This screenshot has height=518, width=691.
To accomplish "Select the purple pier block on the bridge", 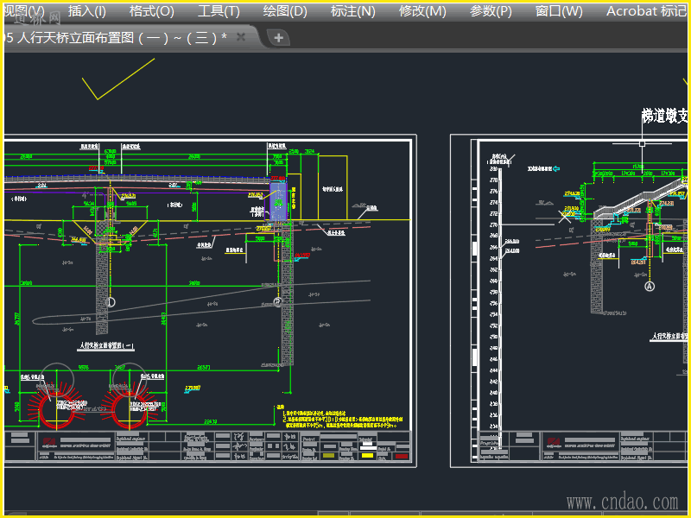I will pos(277,199).
